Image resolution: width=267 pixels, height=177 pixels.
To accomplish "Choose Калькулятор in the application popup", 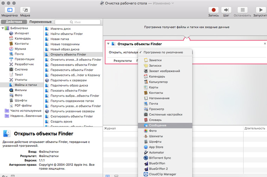I will [x=165, y=82].
